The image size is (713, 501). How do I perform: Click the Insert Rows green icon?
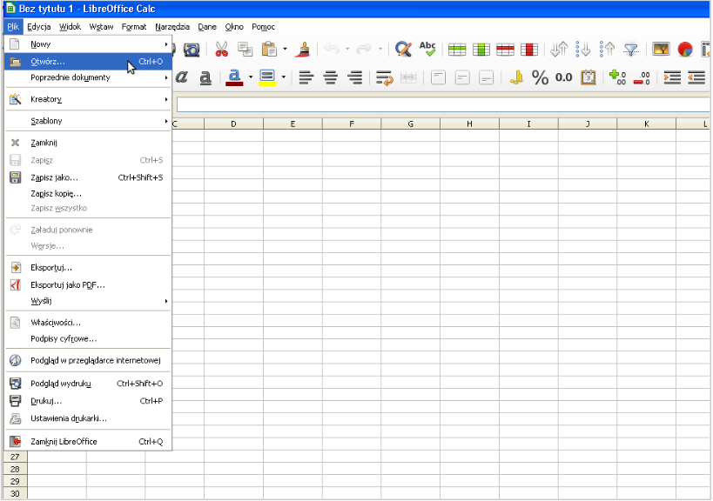click(x=457, y=49)
